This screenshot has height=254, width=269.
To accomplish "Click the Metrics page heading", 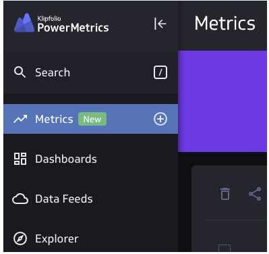I will pos(225,23).
